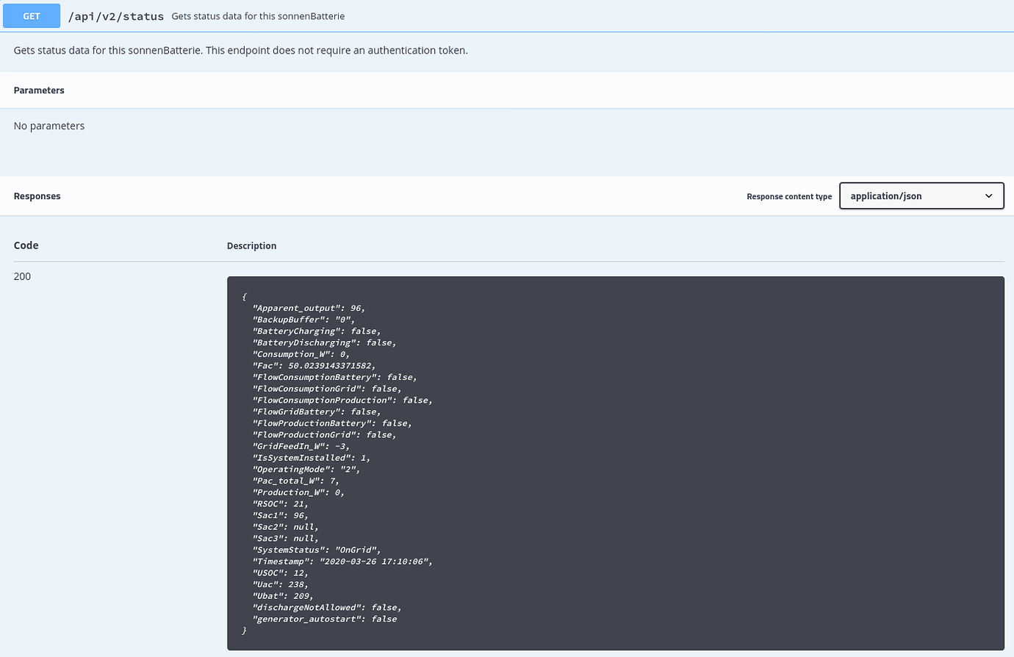The height and width of the screenshot is (657, 1014).
Task: Click the No parameters text
Action: (49, 126)
